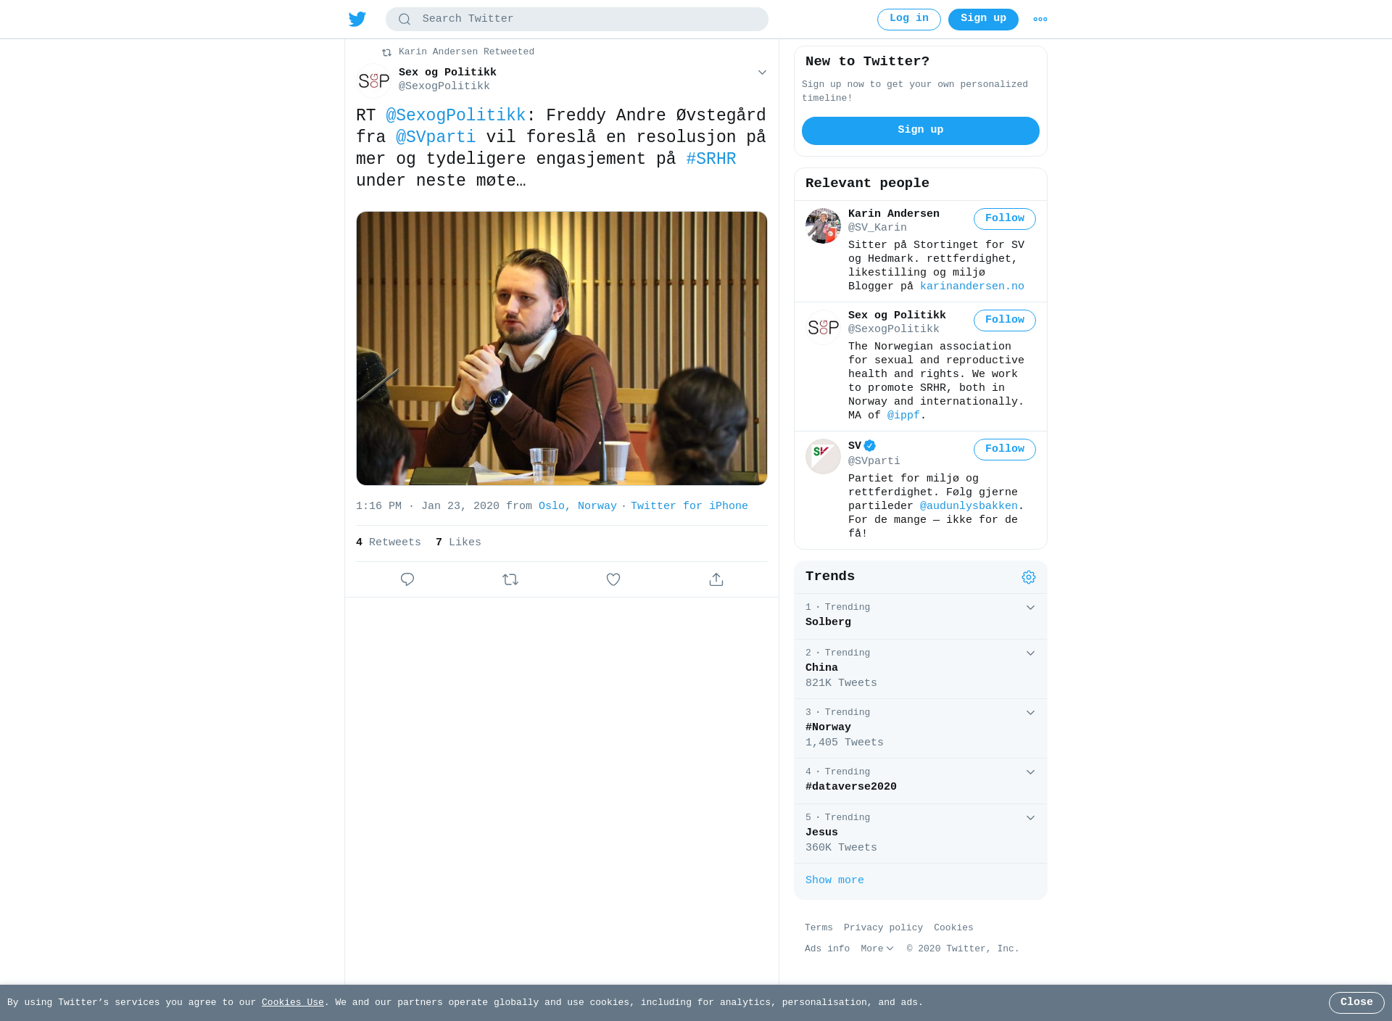This screenshot has height=1021, width=1392.
Task: Open the tweet options chevron
Action: (x=762, y=73)
